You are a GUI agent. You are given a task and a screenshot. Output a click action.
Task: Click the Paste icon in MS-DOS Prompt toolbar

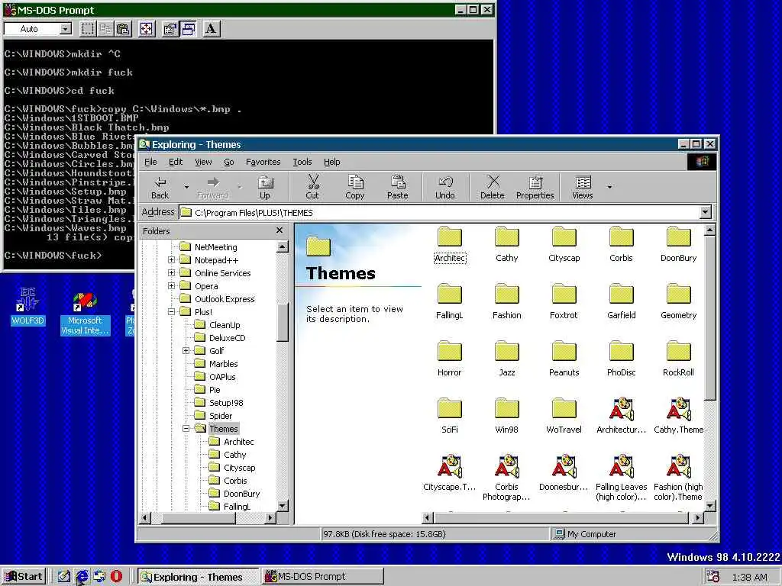123,29
